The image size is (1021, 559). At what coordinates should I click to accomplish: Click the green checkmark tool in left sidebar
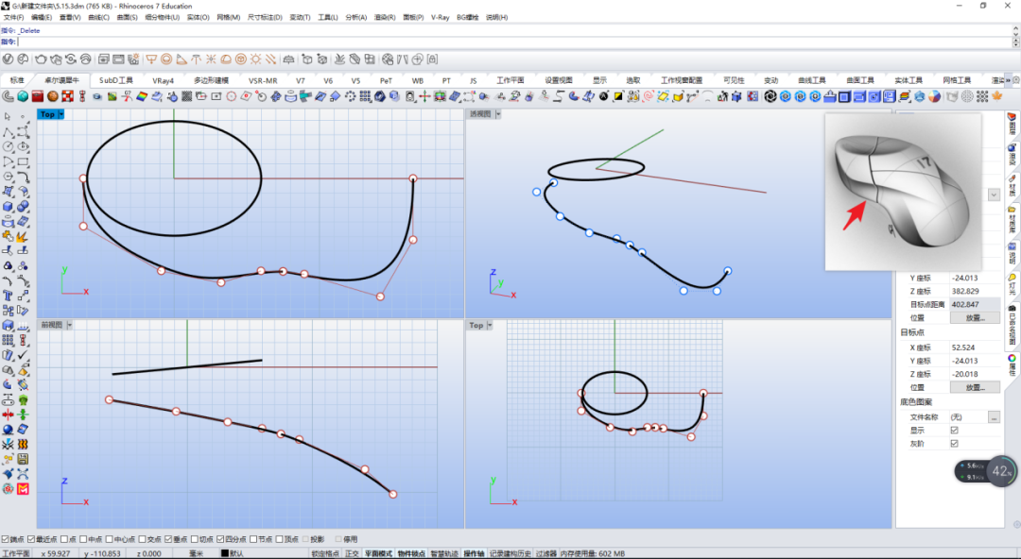(x=23, y=355)
